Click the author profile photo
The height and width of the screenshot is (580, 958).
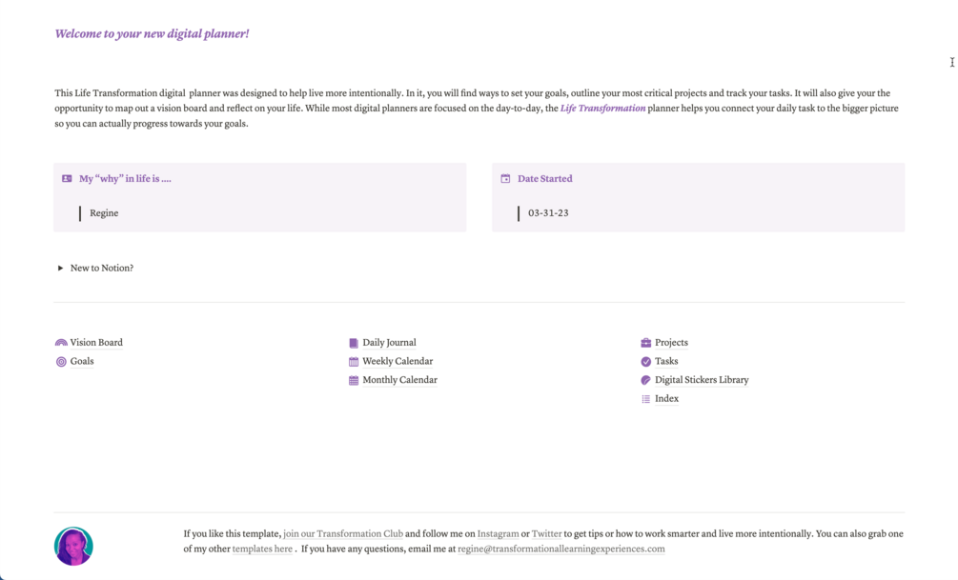point(73,547)
